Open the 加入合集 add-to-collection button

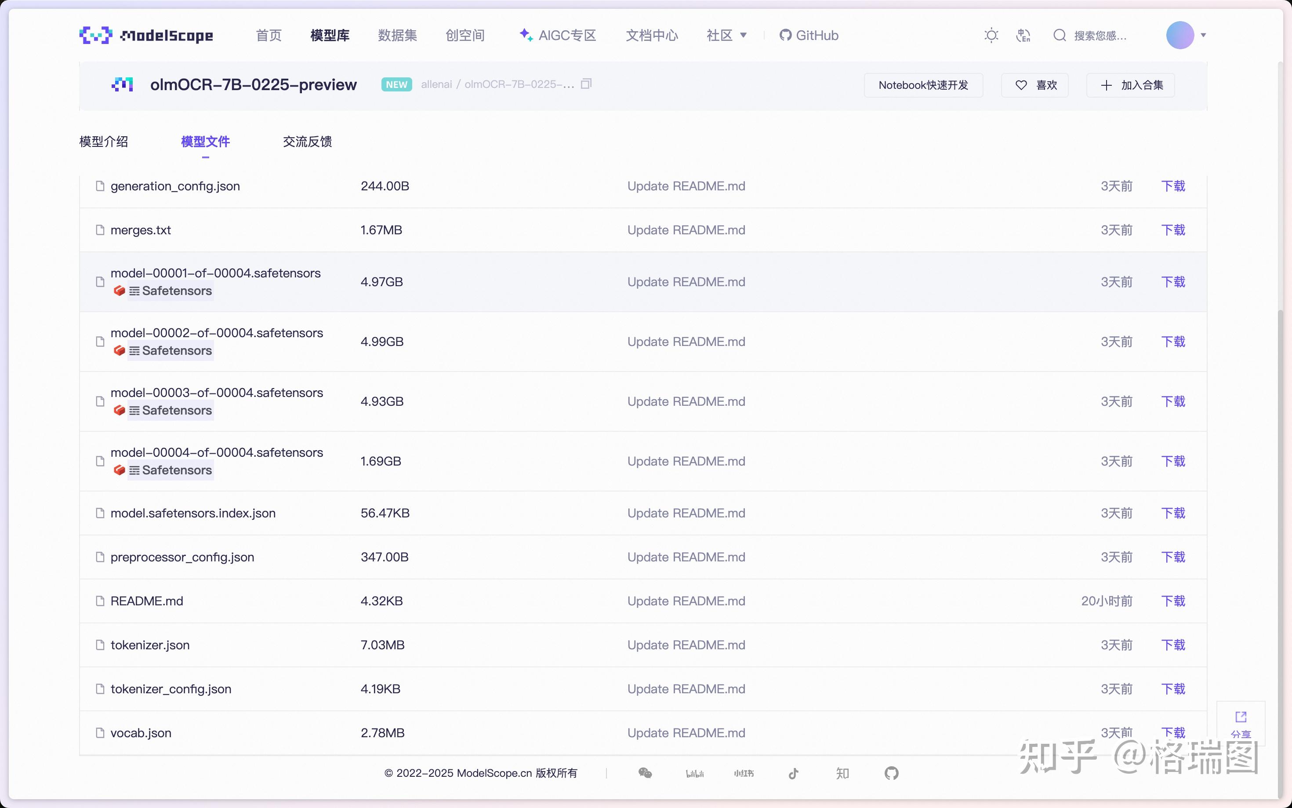tap(1130, 85)
